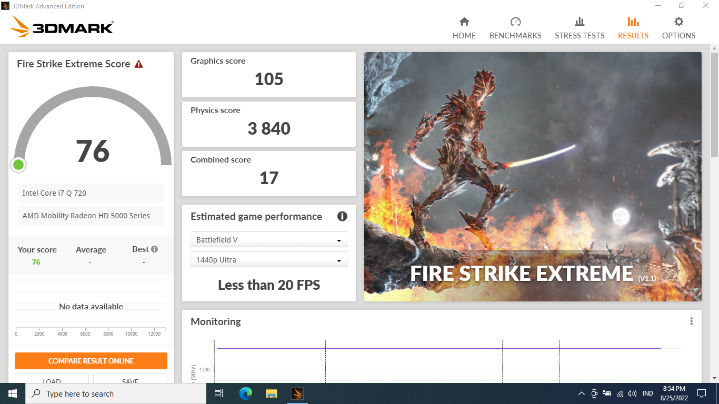The width and height of the screenshot is (719, 404).
Task: Click the 3DMark logo
Action: coord(61,26)
